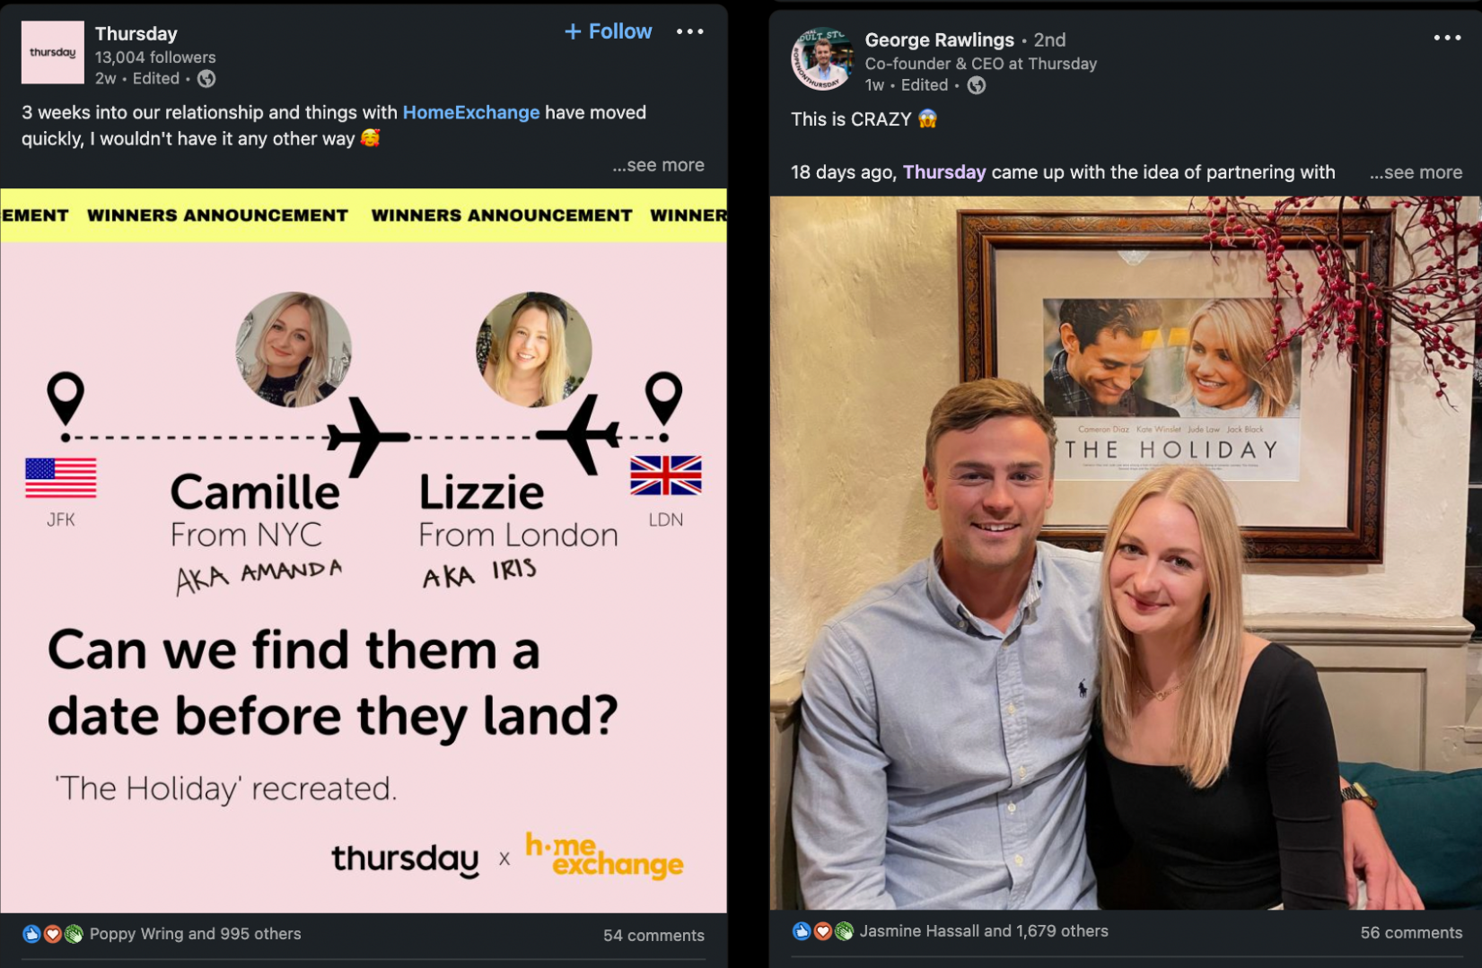Follow the Thursday page
1482x968 pixels.
coord(609,31)
